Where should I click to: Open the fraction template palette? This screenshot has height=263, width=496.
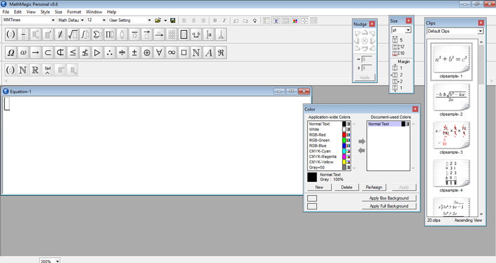pyautogui.click(x=22, y=35)
